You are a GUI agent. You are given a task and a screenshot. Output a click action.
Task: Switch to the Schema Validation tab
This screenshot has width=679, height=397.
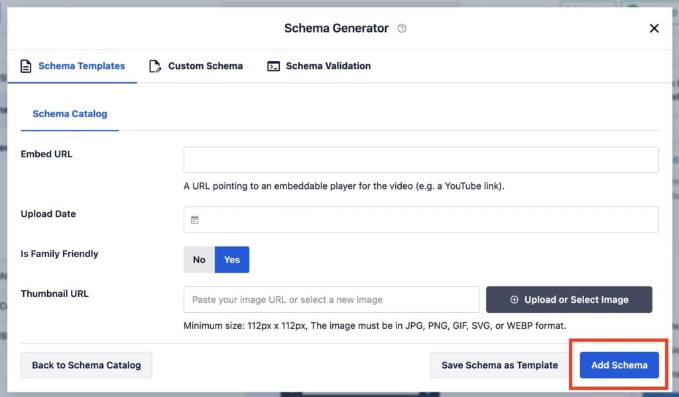pos(327,66)
